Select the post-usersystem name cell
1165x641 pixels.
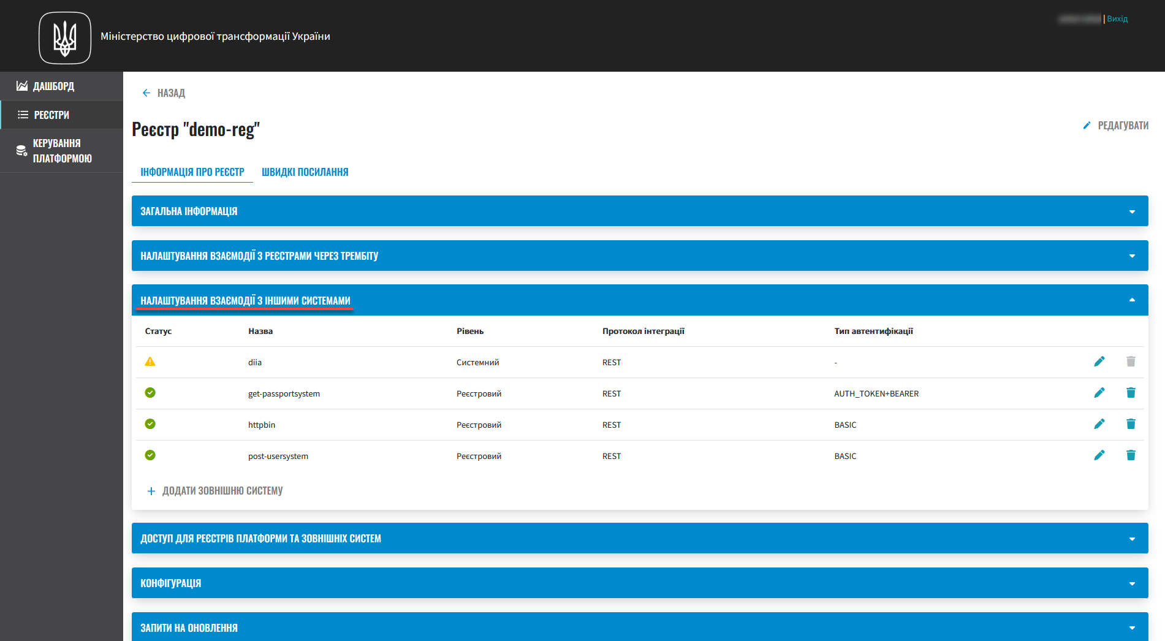point(278,456)
